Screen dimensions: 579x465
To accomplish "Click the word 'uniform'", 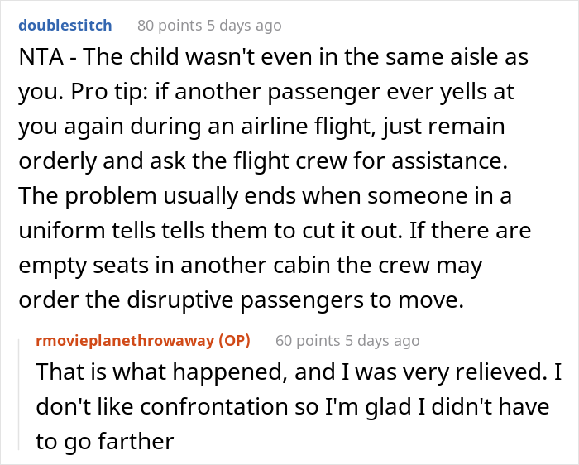I will coord(61,228).
